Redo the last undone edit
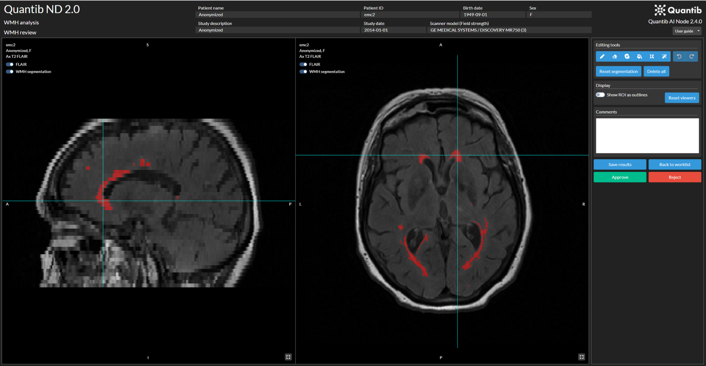Screen dimensions: 706x366 point(692,57)
